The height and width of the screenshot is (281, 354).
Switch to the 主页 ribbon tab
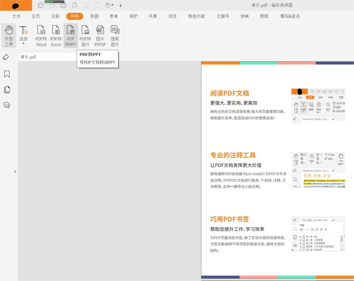pos(36,16)
